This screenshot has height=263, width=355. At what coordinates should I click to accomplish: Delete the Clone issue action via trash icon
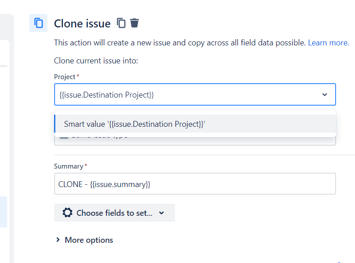point(134,23)
